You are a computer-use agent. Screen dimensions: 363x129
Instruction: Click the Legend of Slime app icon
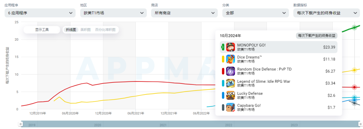coord(230,83)
